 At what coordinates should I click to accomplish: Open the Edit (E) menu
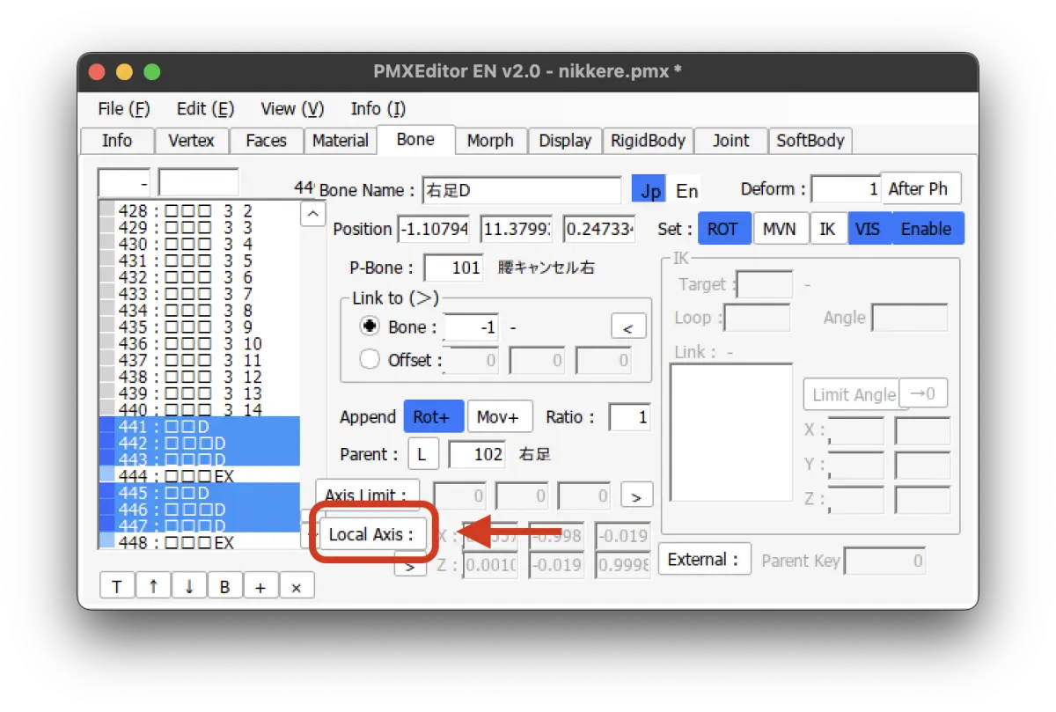205,109
